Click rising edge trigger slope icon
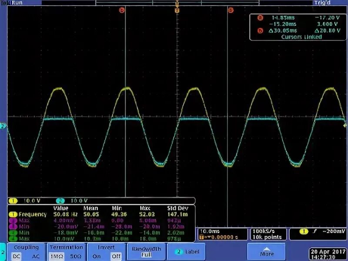Image resolution: width=348 pixels, height=261 pixels. point(315,231)
